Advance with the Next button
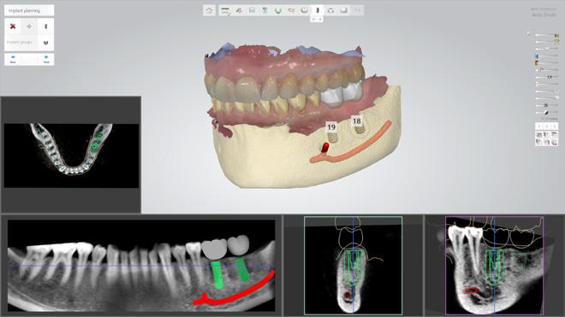Image resolution: width=565 pixels, height=317 pixels. (x=46, y=59)
